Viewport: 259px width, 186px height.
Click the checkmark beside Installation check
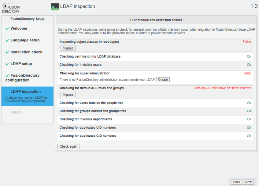tap(7, 52)
